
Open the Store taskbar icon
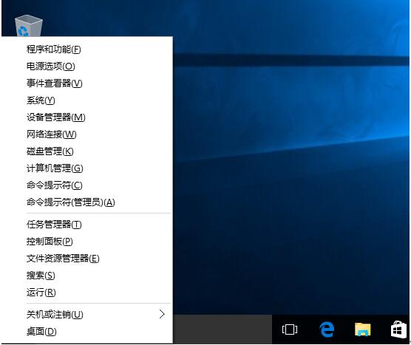398,329
